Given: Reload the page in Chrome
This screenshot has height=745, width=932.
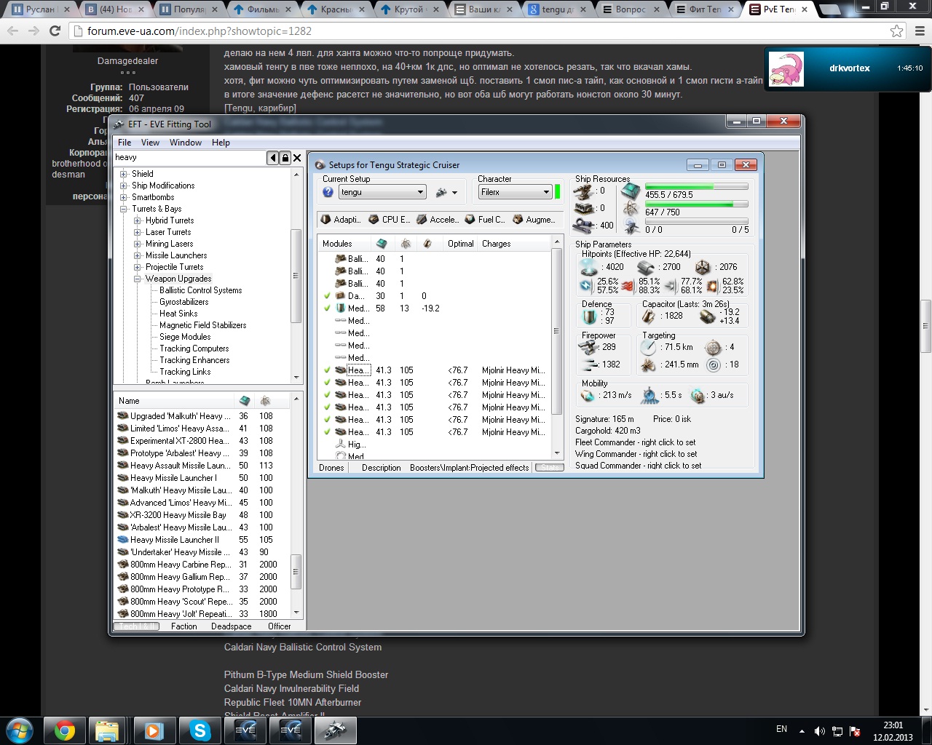Looking at the screenshot, I should coord(55,31).
